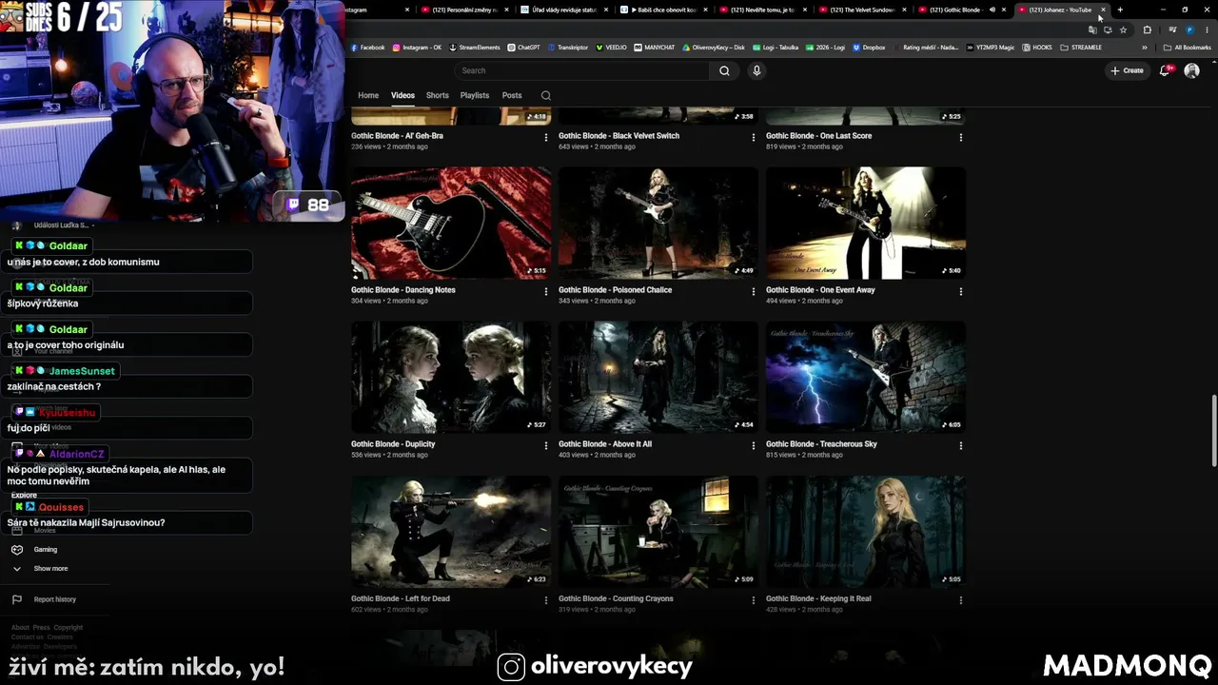Click the Create button
1218x685 pixels.
point(1128,70)
